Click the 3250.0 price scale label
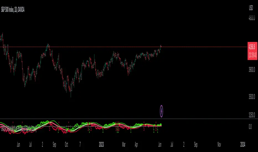This screenshot has width=258, height=152. click(252, 115)
